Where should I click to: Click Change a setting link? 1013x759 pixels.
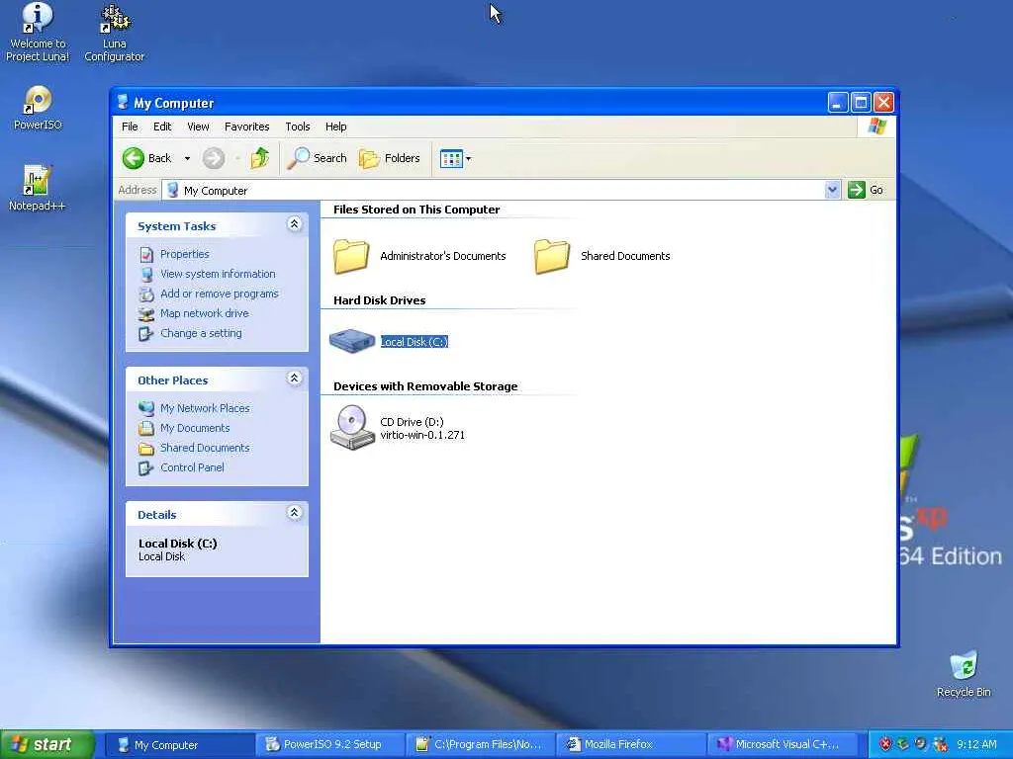[201, 333]
